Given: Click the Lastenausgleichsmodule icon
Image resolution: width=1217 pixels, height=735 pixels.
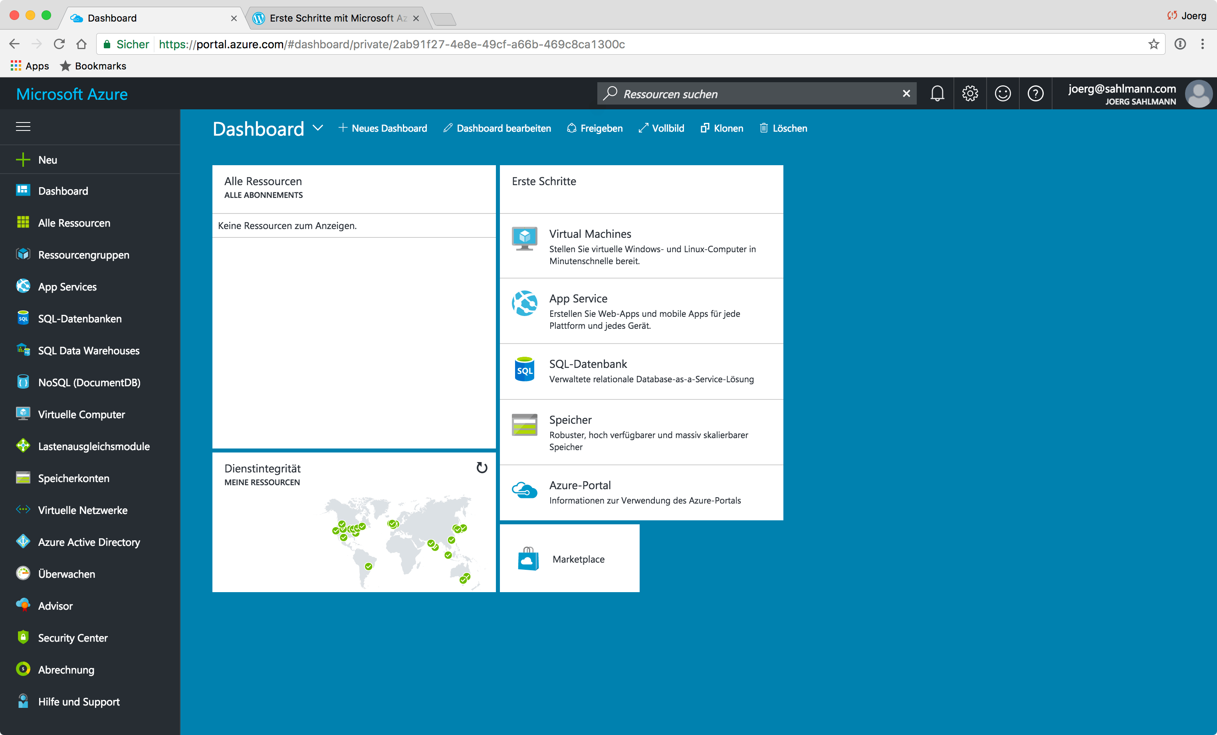Looking at the screenshot, I should [23, 446].
